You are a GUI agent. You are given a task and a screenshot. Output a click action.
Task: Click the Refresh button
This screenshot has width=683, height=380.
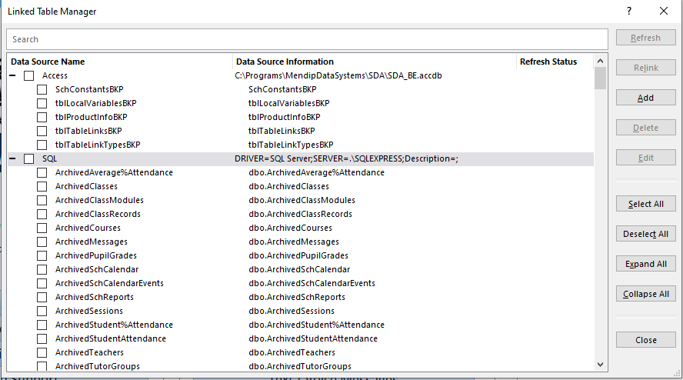[x=645, y=38]
